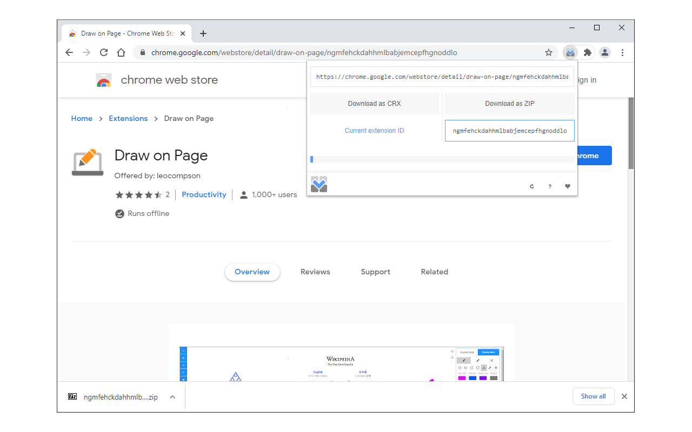Click the Download as ZIP button
Viewport: 692px width, 432px height.
coord(509,103)
